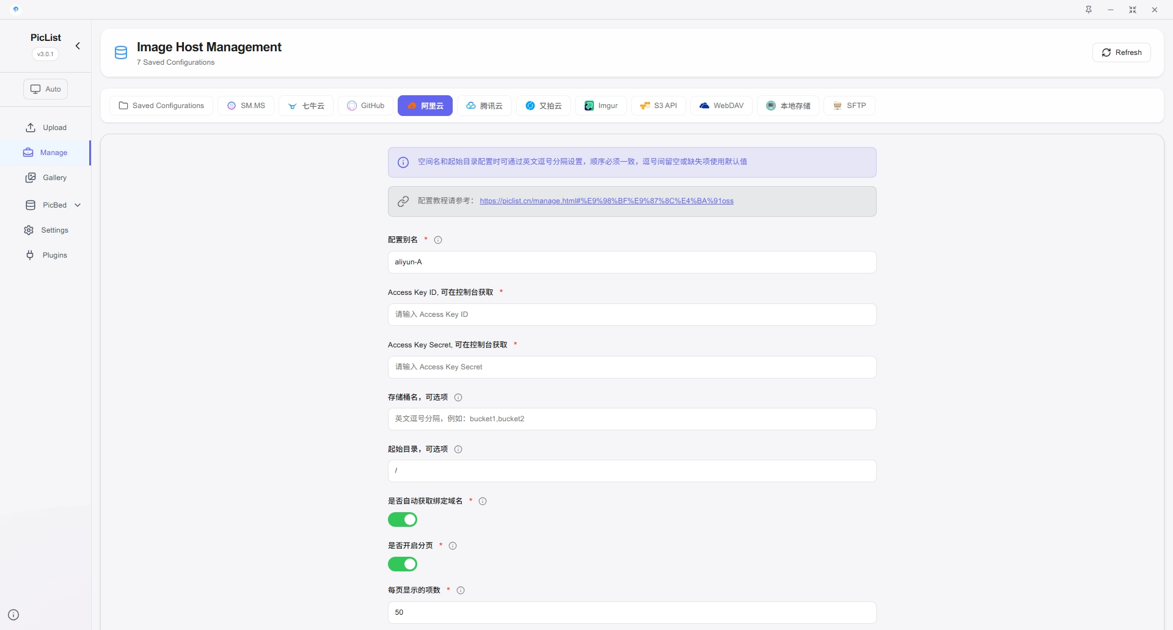The image size is (1173, 630).
Task: Select the S3 API host tab
Action: [x=658, y=106]
